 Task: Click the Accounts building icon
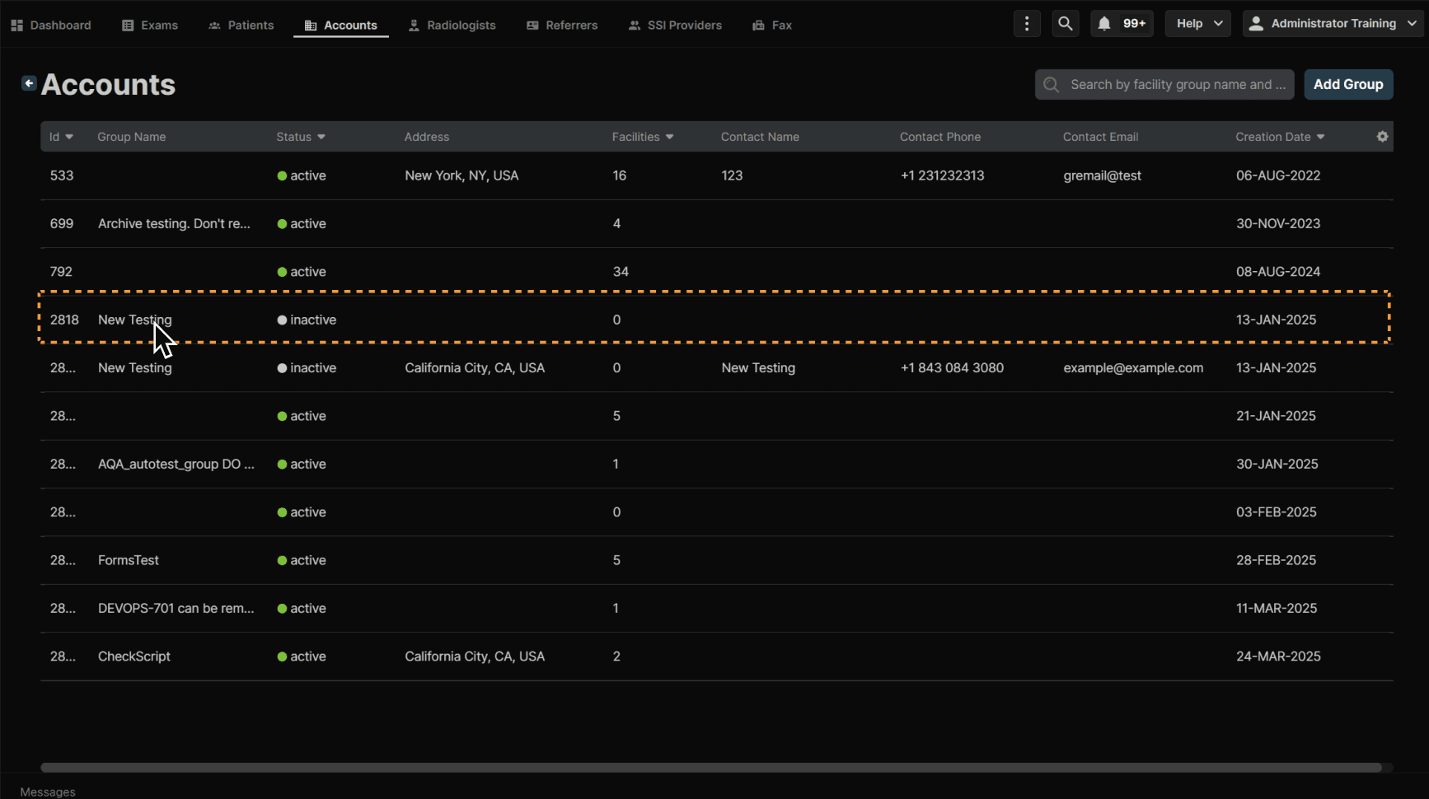(x=311, y=26)
